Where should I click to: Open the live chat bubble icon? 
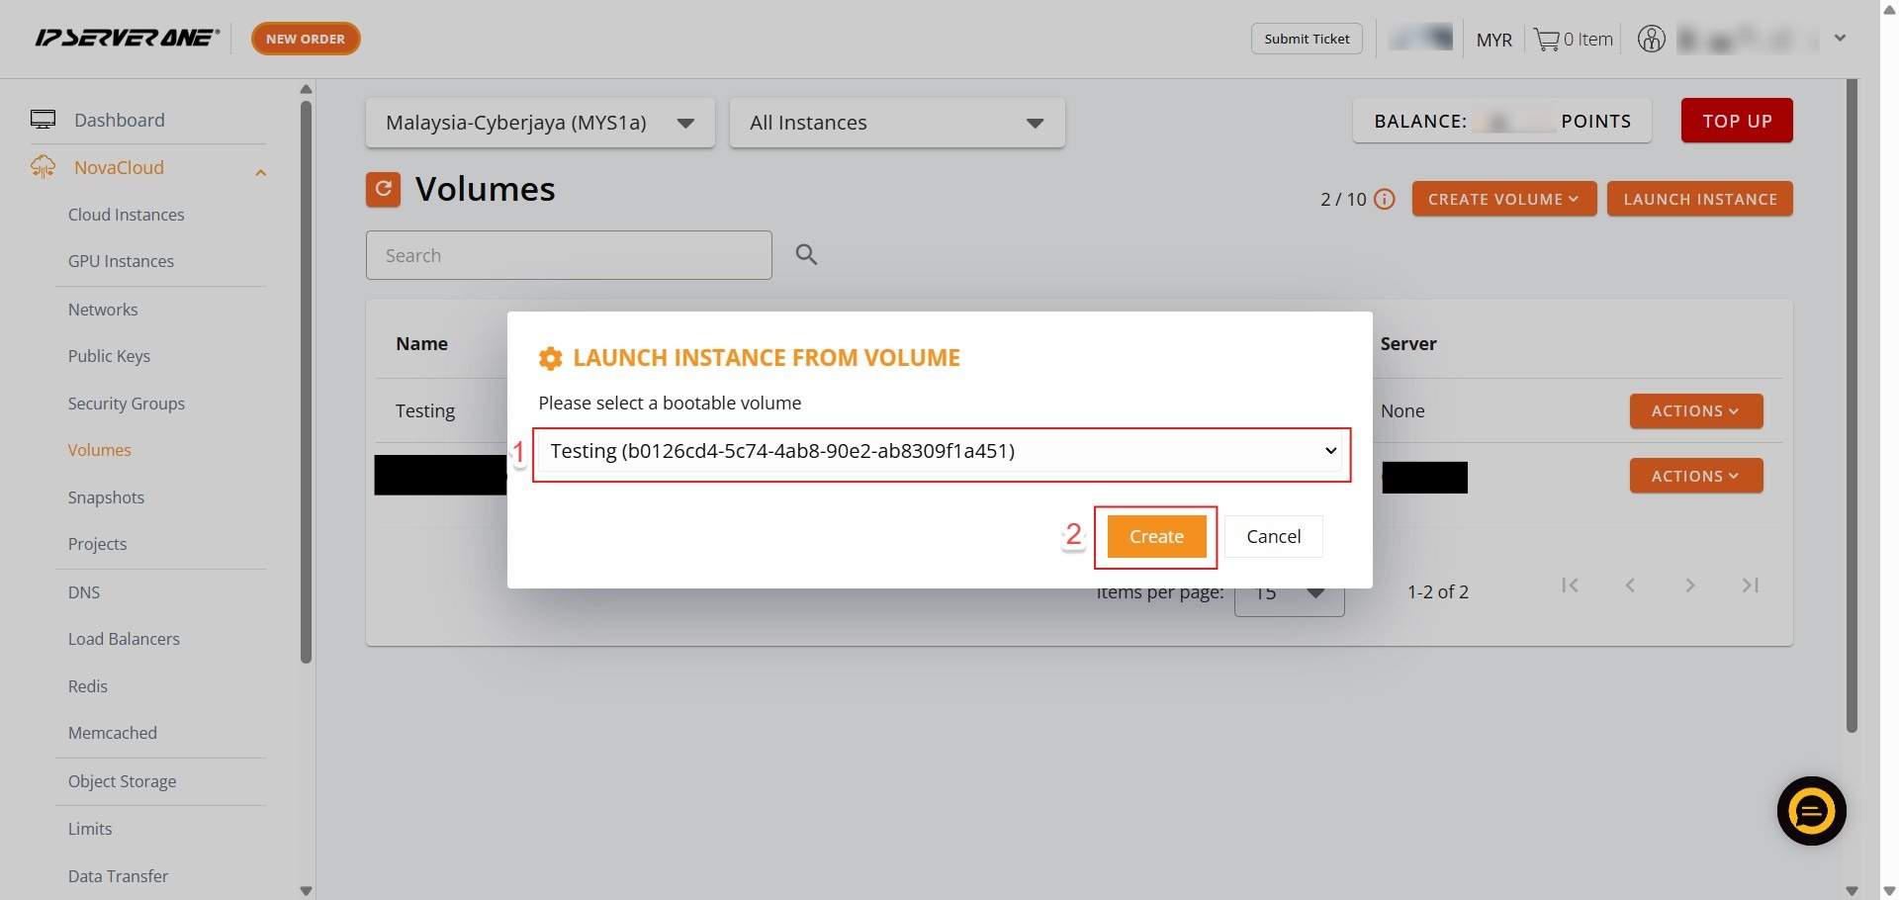[x=1811, y=811]
